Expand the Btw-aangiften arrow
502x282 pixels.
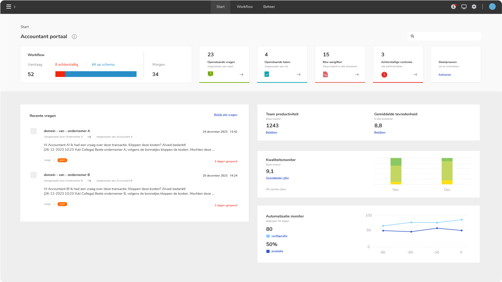[x=357, y=74]
